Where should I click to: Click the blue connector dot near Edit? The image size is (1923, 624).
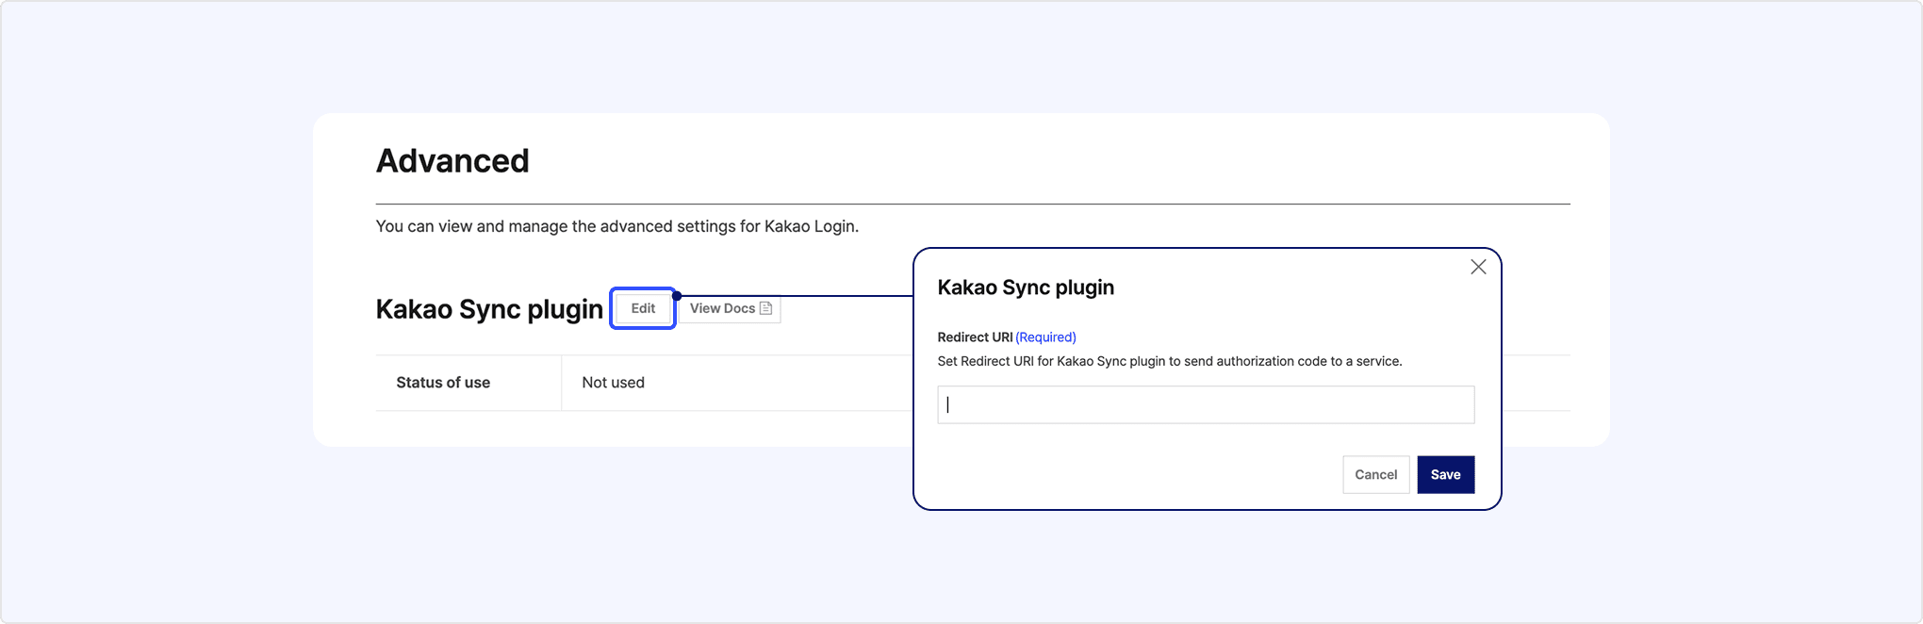click(x=677, y=296)
